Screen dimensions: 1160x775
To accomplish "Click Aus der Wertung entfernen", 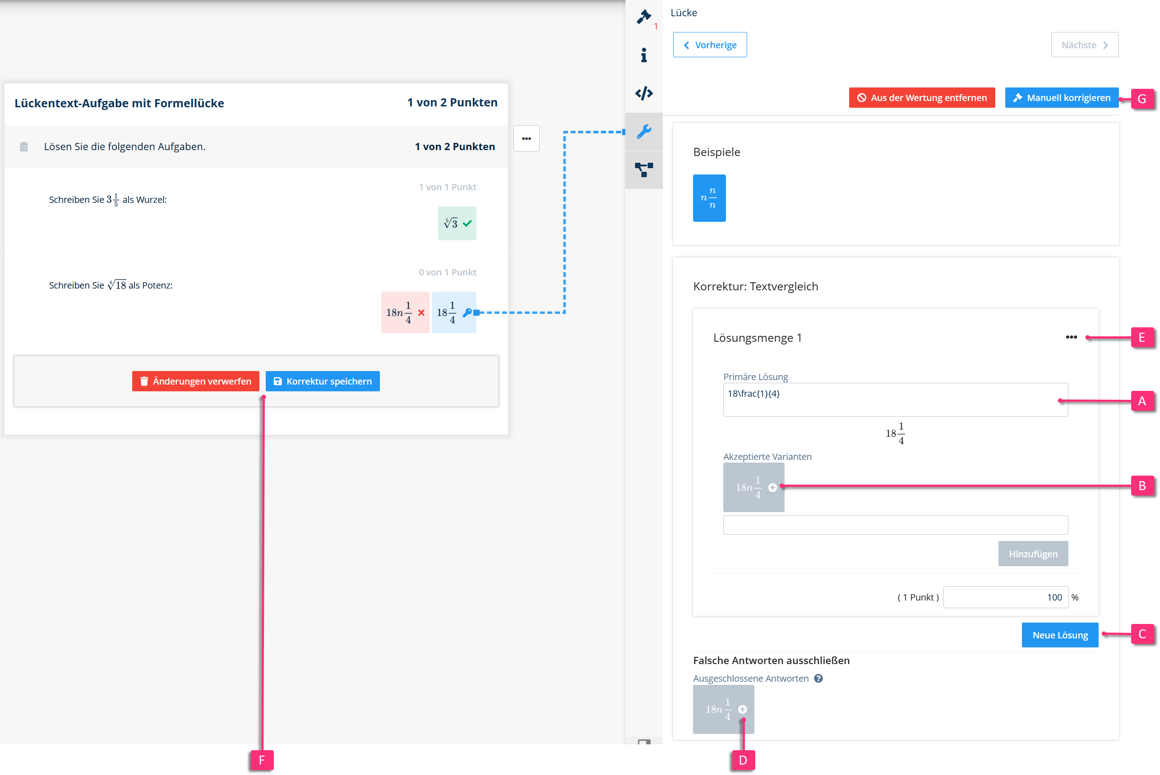I will pyautogui.click(x=922, y=98).
